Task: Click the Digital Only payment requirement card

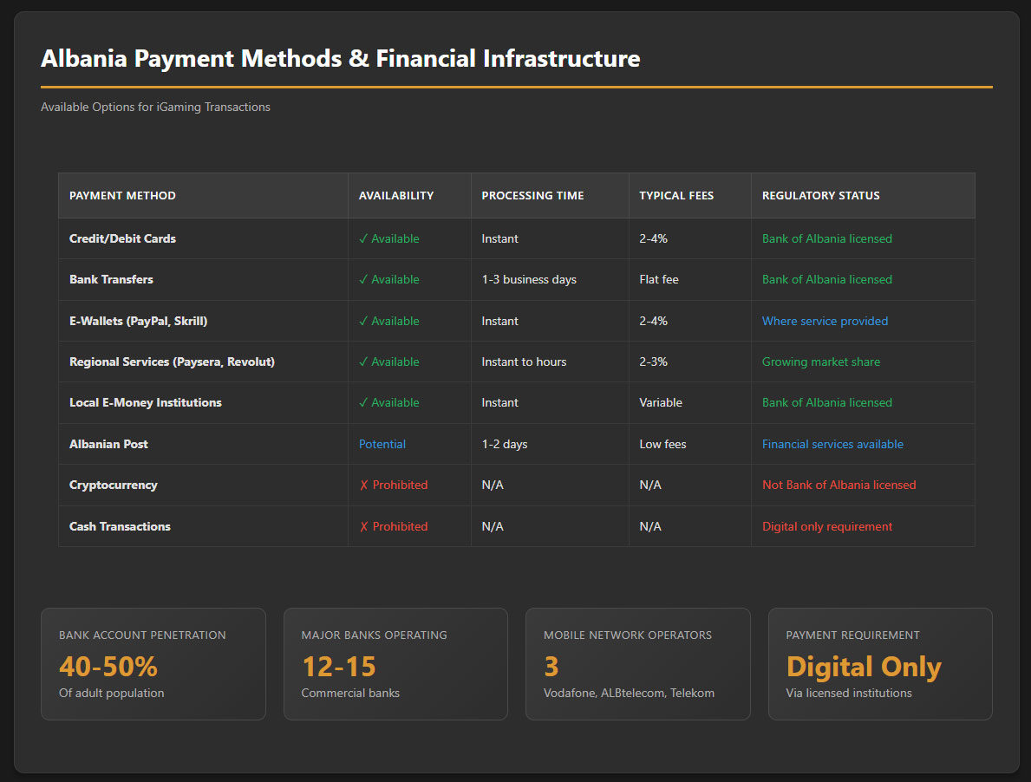Action: pyautogui.click(x=879, y=663)
